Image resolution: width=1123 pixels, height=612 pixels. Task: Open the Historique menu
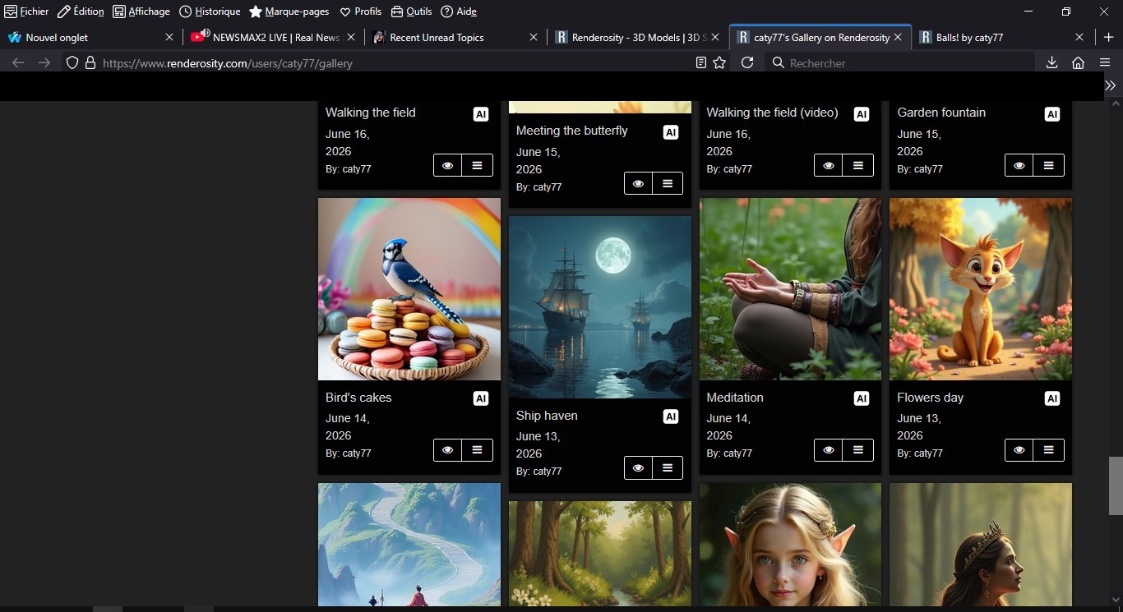pyautogui.click(x=210, y=12)
